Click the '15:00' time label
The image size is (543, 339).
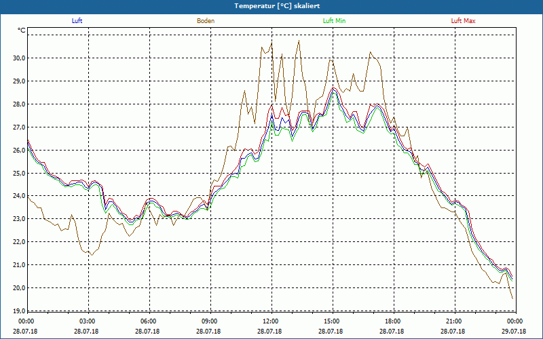(x=331, y=321)
